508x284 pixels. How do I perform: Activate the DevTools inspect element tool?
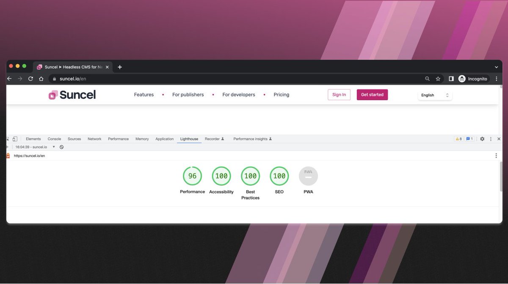[x=8, y=139]
